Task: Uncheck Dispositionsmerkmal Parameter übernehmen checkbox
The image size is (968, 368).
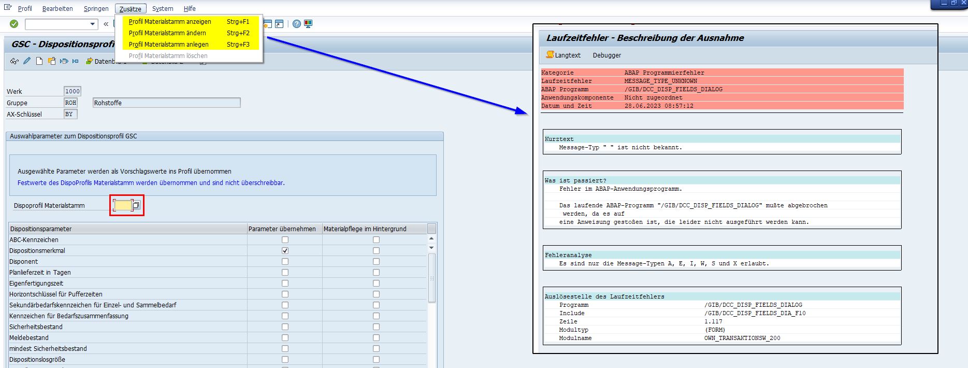Action: pos(285,251)
